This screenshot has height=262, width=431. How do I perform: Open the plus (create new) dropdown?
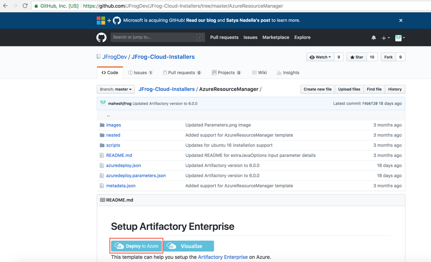pos(386,38)
